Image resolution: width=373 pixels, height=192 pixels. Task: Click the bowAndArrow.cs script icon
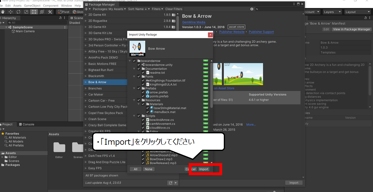click(x=147, y=120)
